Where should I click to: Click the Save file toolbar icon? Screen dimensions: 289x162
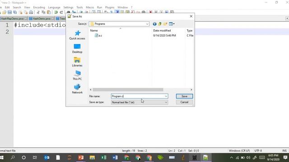click(x=9, y=12)
